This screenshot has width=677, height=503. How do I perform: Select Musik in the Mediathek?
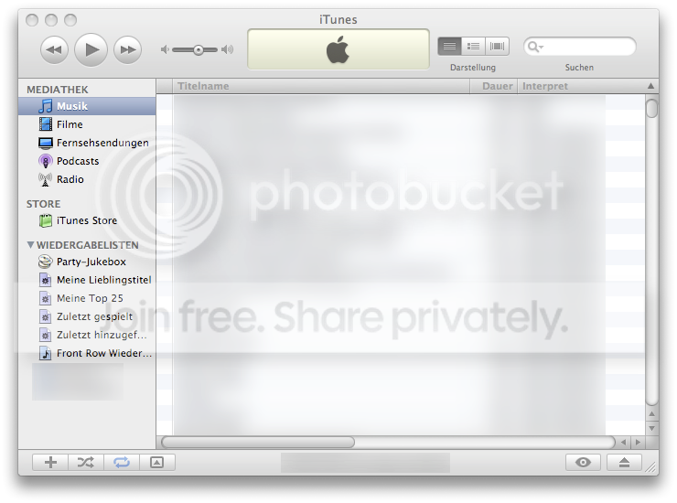click(x=87, y=106)
